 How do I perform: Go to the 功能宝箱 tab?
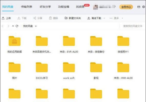pos(64,7)
